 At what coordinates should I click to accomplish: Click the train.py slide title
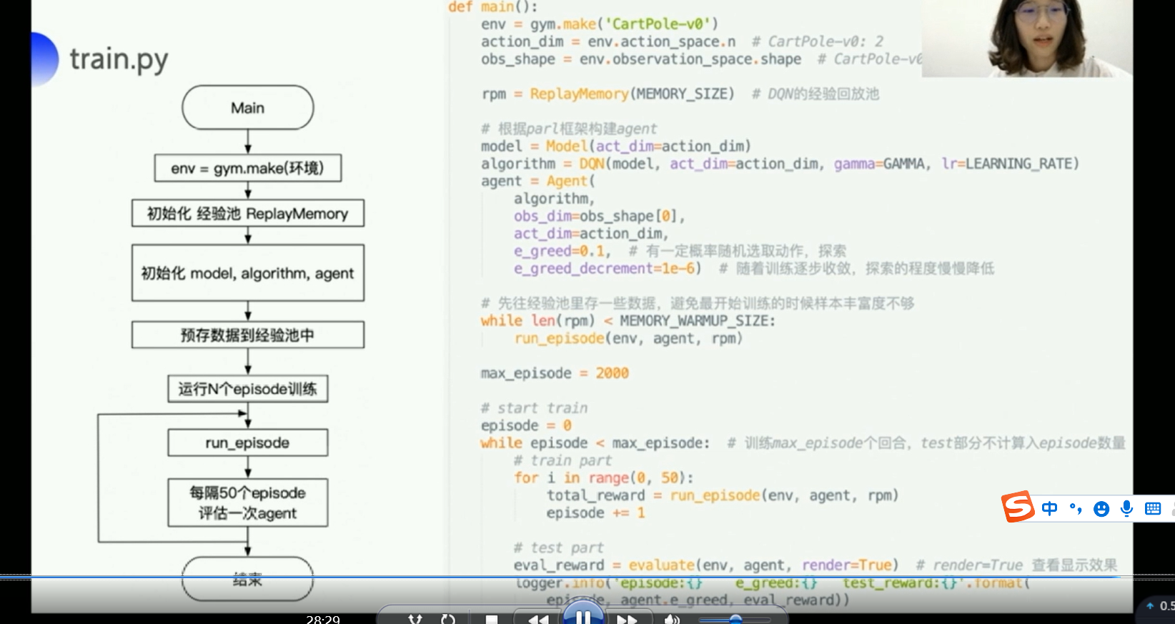coord(119,59)
